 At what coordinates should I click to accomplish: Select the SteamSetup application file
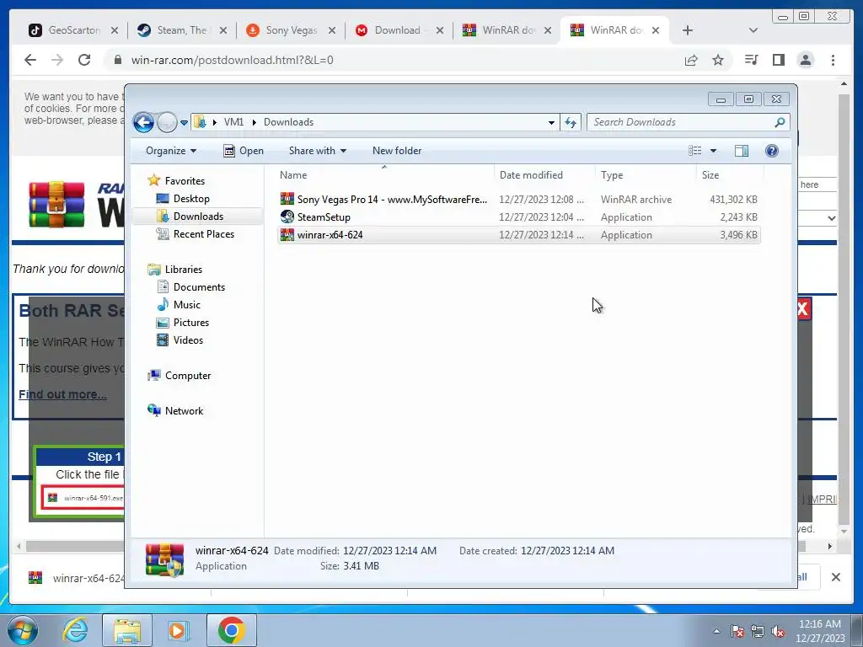point(518,217)
